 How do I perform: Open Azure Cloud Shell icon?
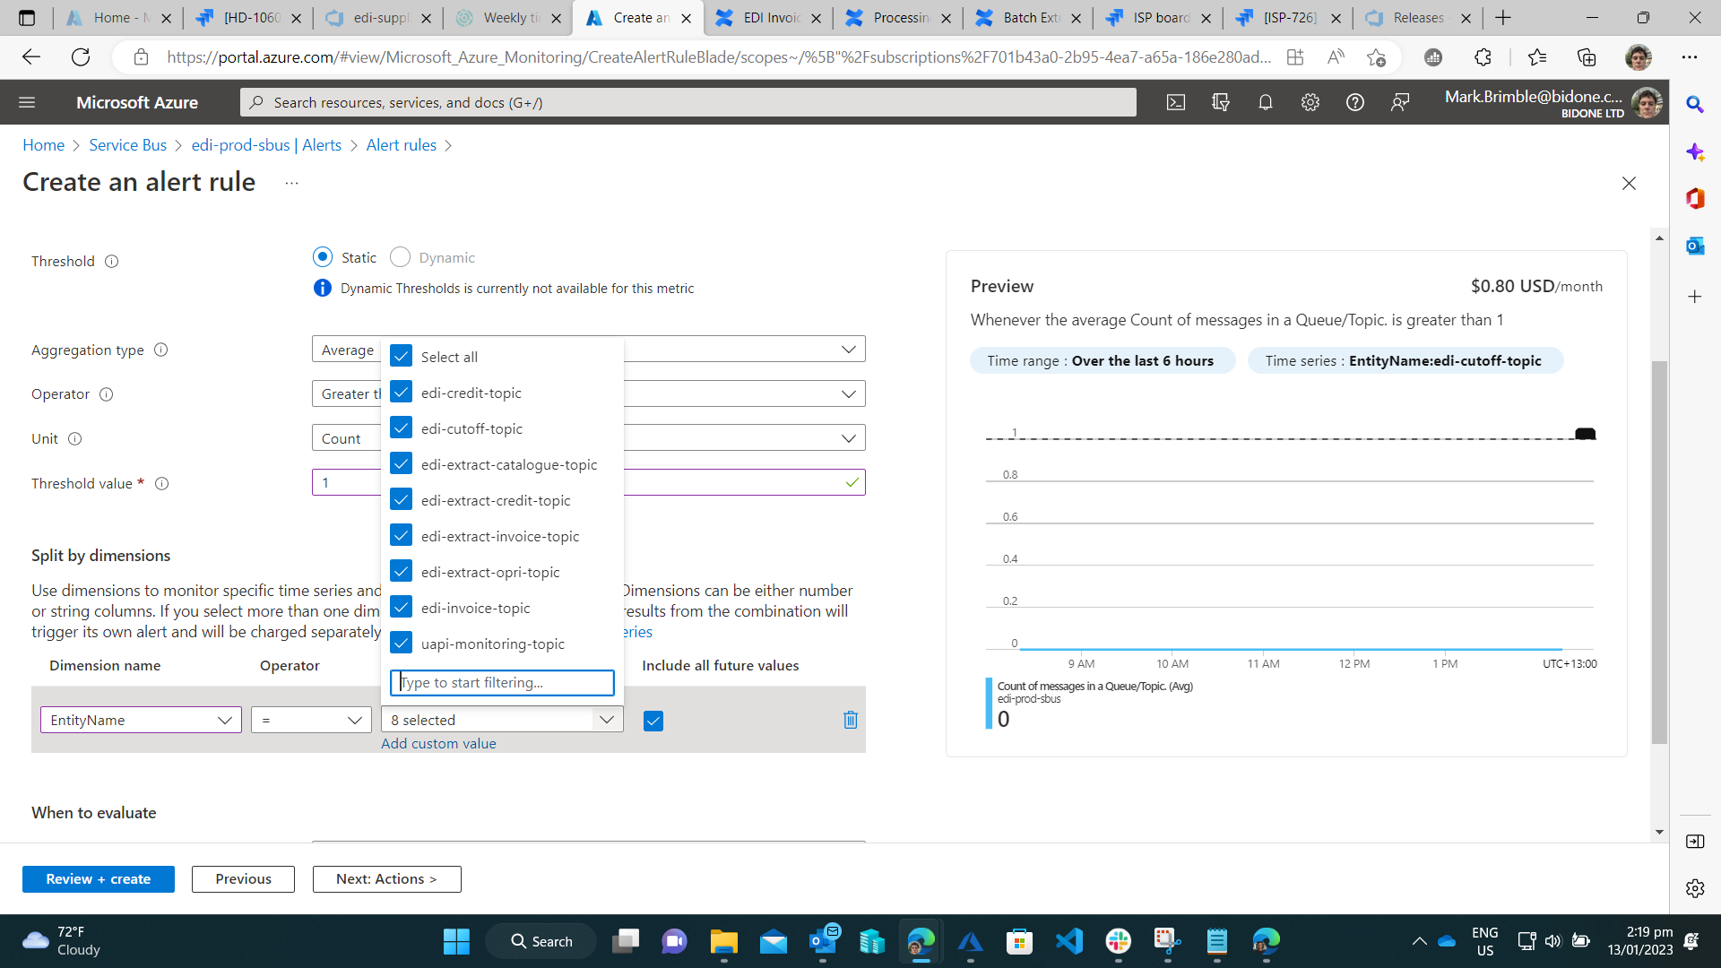click(1175, 102)
